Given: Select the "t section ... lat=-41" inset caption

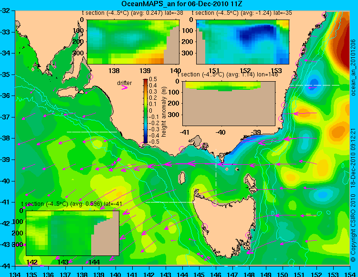Looking at the screenshot, I should point(72,204).
